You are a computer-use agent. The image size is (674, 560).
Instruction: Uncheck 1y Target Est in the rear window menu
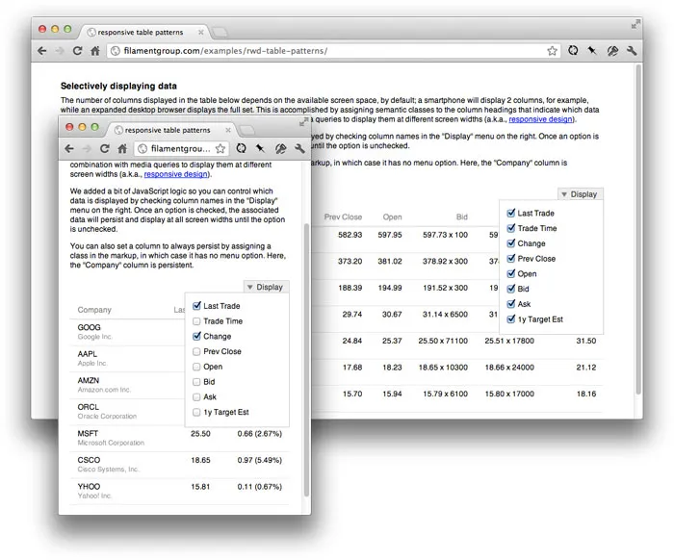[x=511, y=319]
